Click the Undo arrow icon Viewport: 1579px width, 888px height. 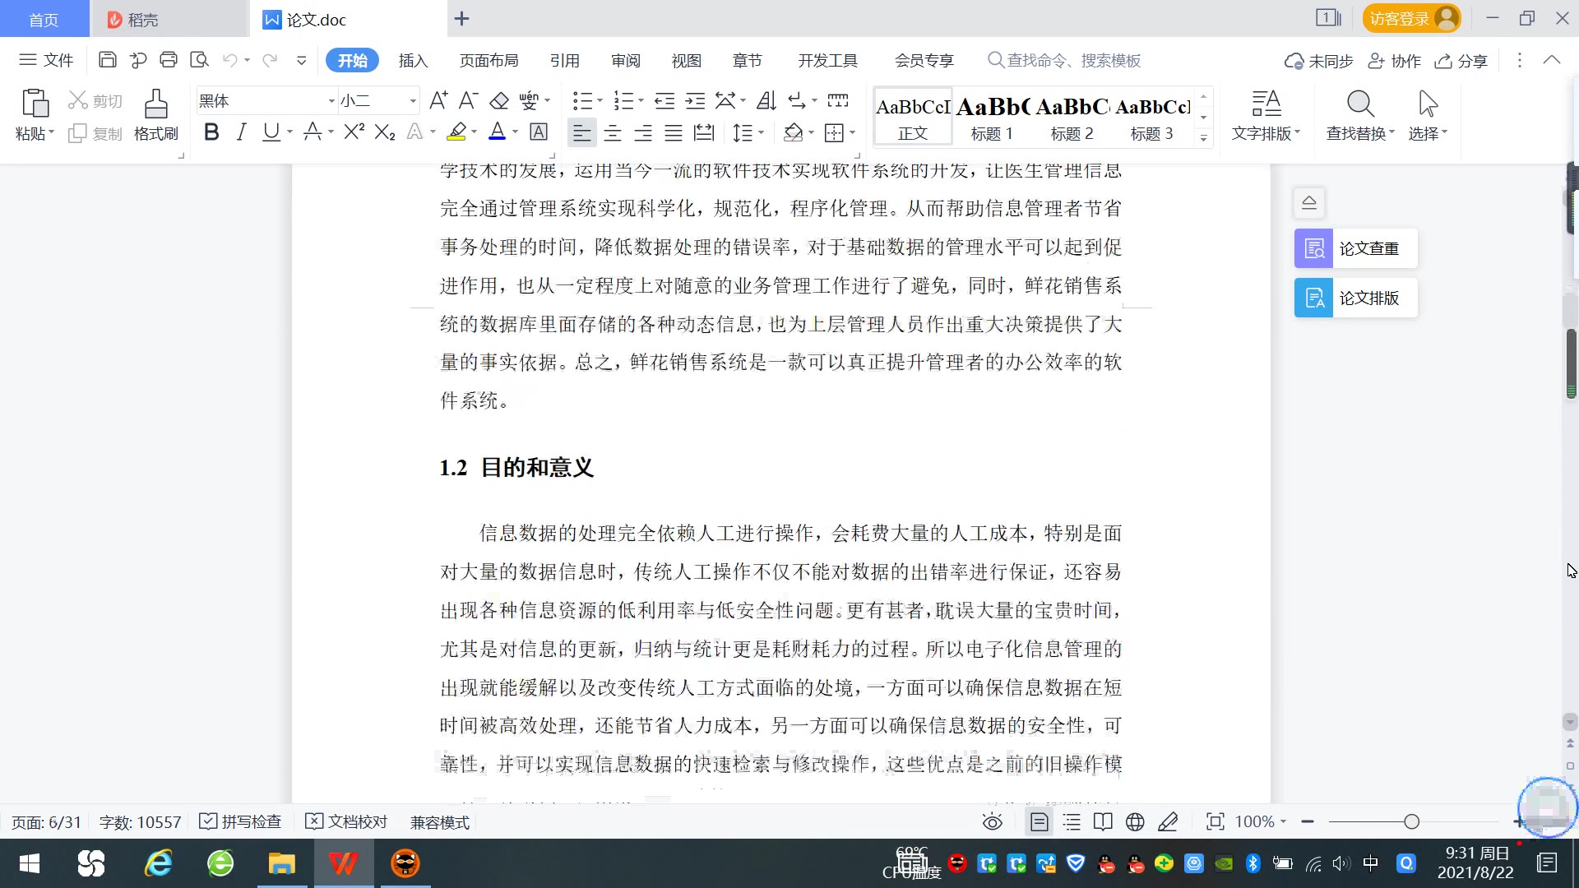[x=230, y=60]
